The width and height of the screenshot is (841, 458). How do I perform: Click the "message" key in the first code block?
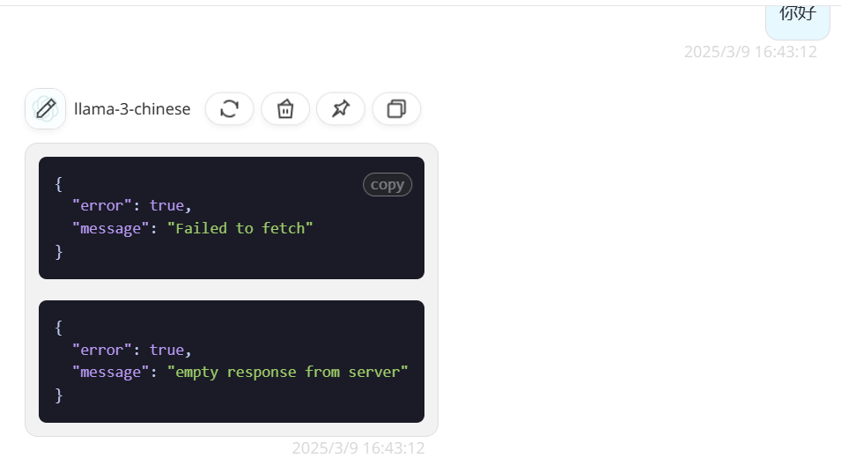[x=107, y=228]
